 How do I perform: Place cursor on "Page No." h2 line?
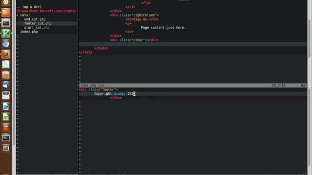point(142,19)
